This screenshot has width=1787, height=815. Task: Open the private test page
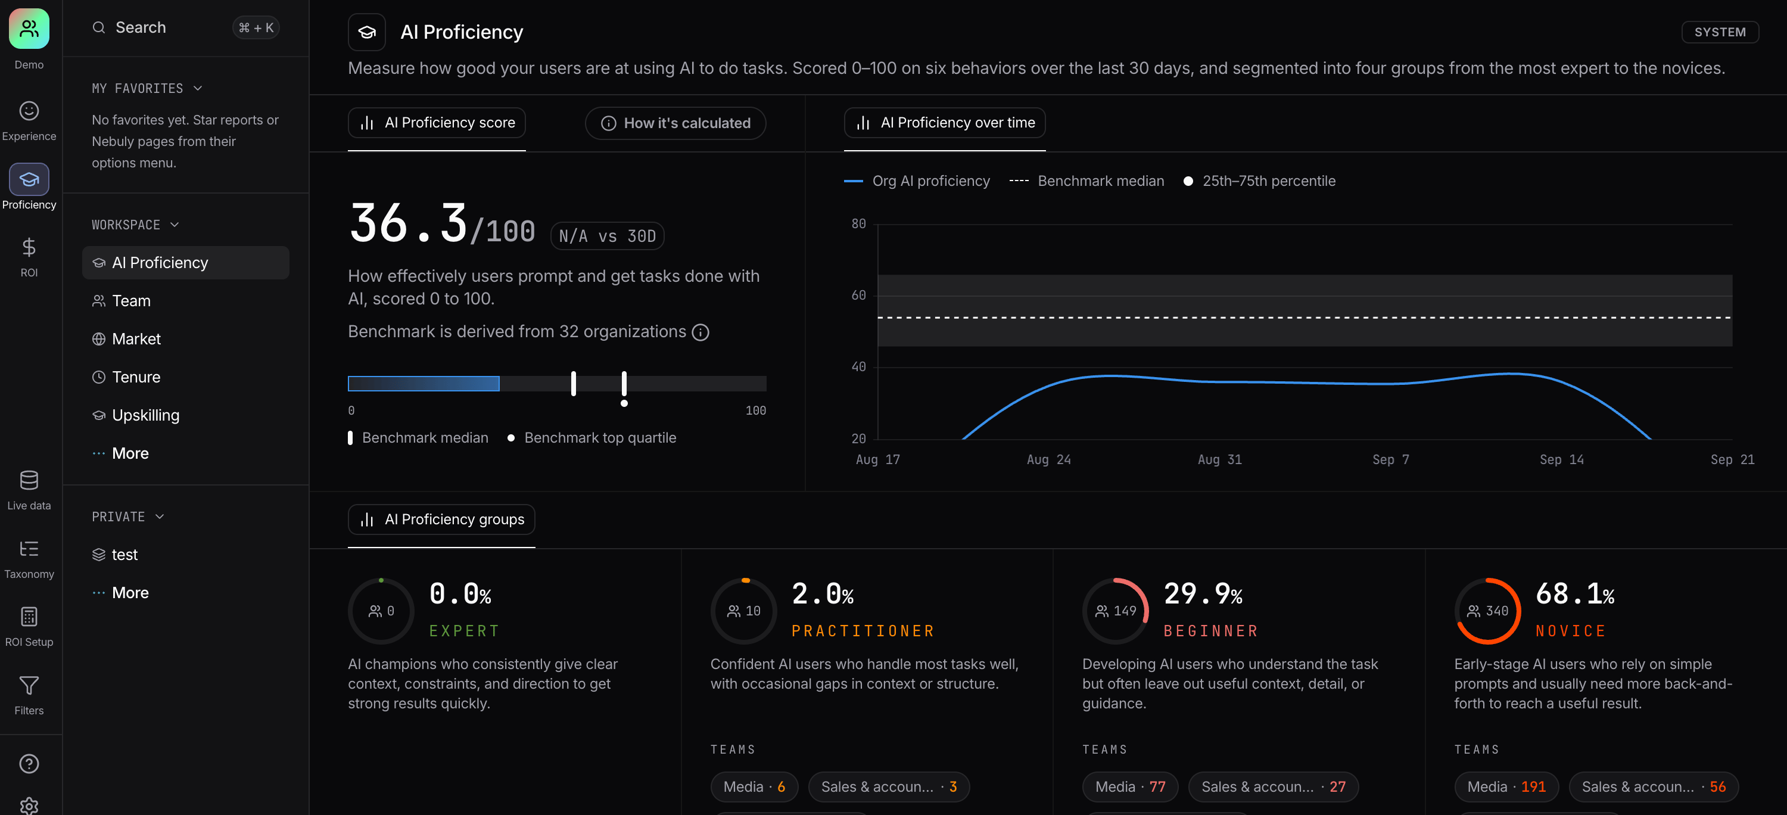click(185, 555)
